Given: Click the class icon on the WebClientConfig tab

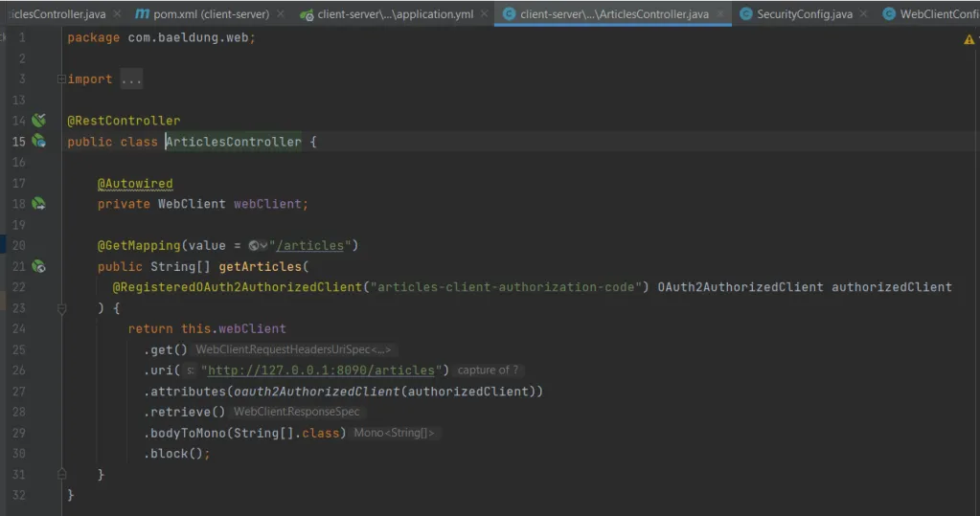Looking at the screenshot, I should point(889,13).
